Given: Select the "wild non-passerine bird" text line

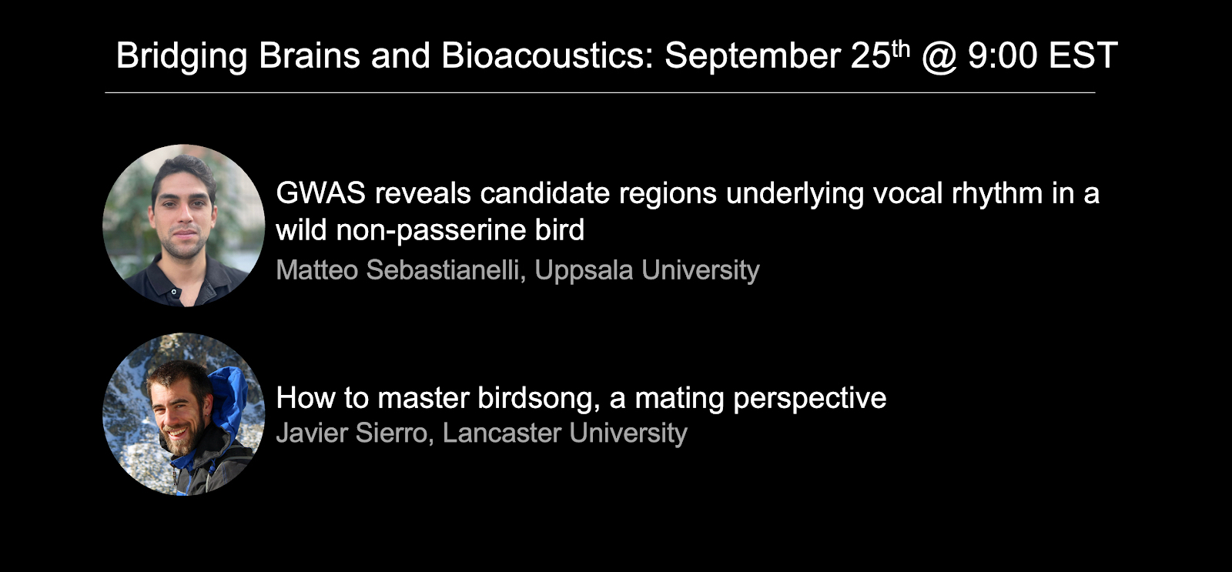Looking at the screenshot, I should 430,230.
